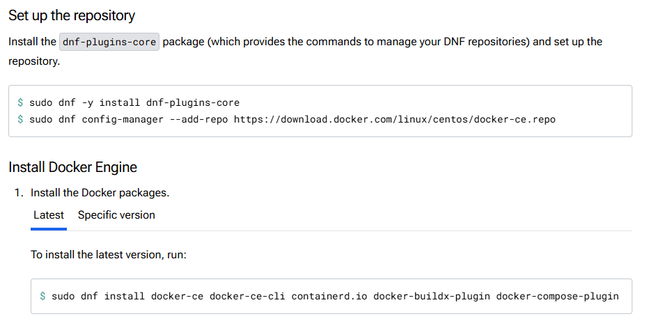Click the docker-ce.repo download URL in code
This screenshot has height=321, width=670.
tap(394, 119)
